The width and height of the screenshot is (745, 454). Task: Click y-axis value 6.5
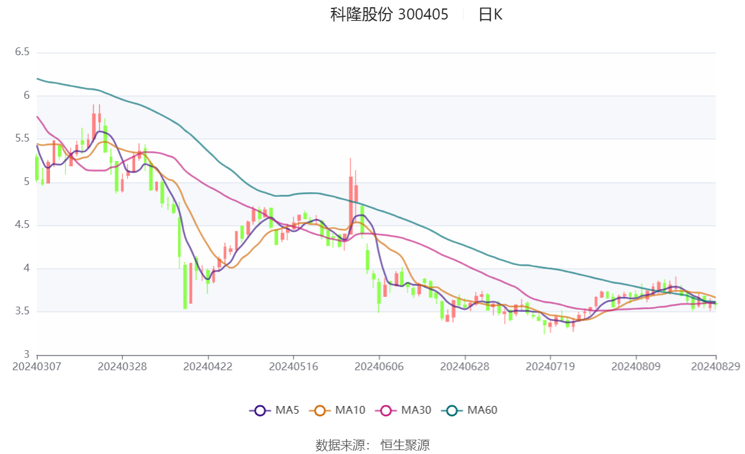pos(22,52)
